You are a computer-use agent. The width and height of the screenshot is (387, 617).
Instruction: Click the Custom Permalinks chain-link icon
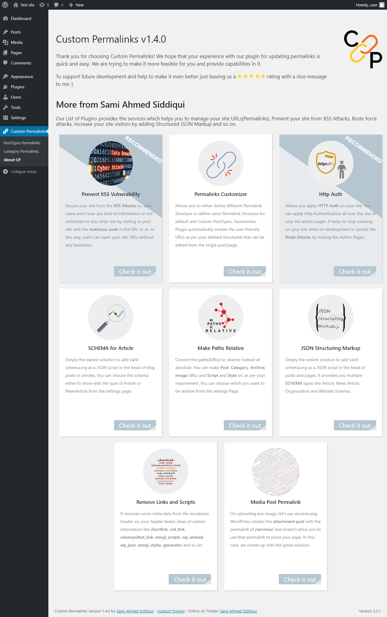(5, 131)
